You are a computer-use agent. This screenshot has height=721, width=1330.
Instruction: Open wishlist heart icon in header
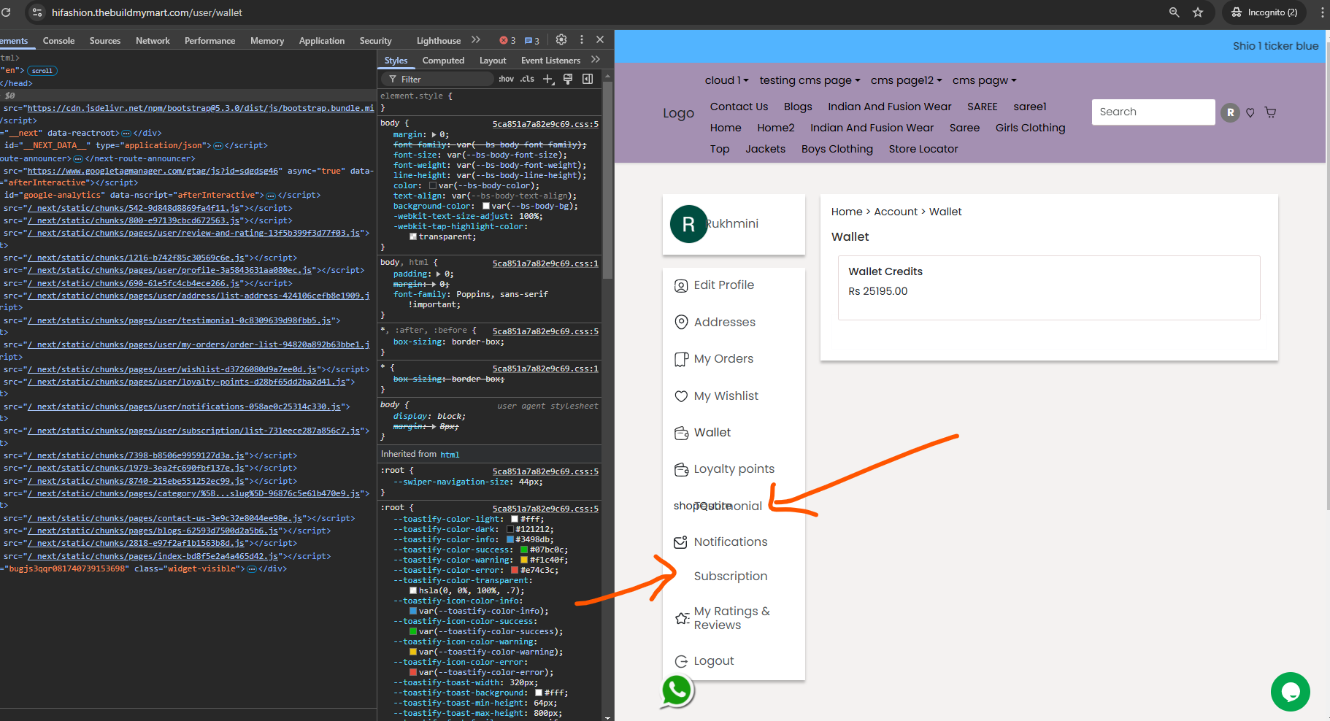point(1250,112)
